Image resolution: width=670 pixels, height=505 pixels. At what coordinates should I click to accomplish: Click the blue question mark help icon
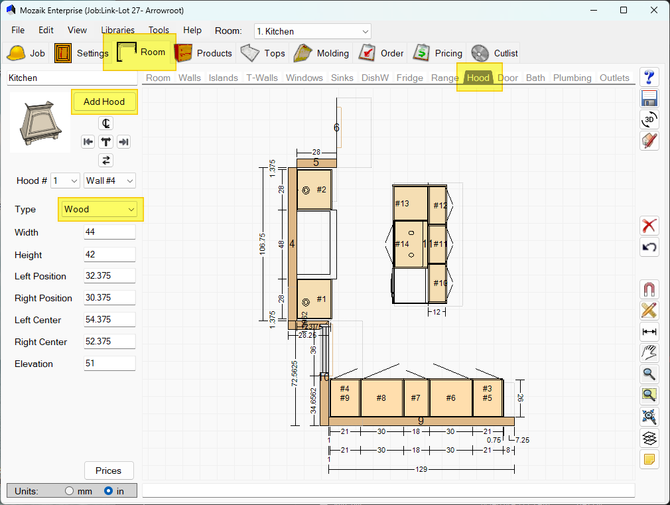649,77
